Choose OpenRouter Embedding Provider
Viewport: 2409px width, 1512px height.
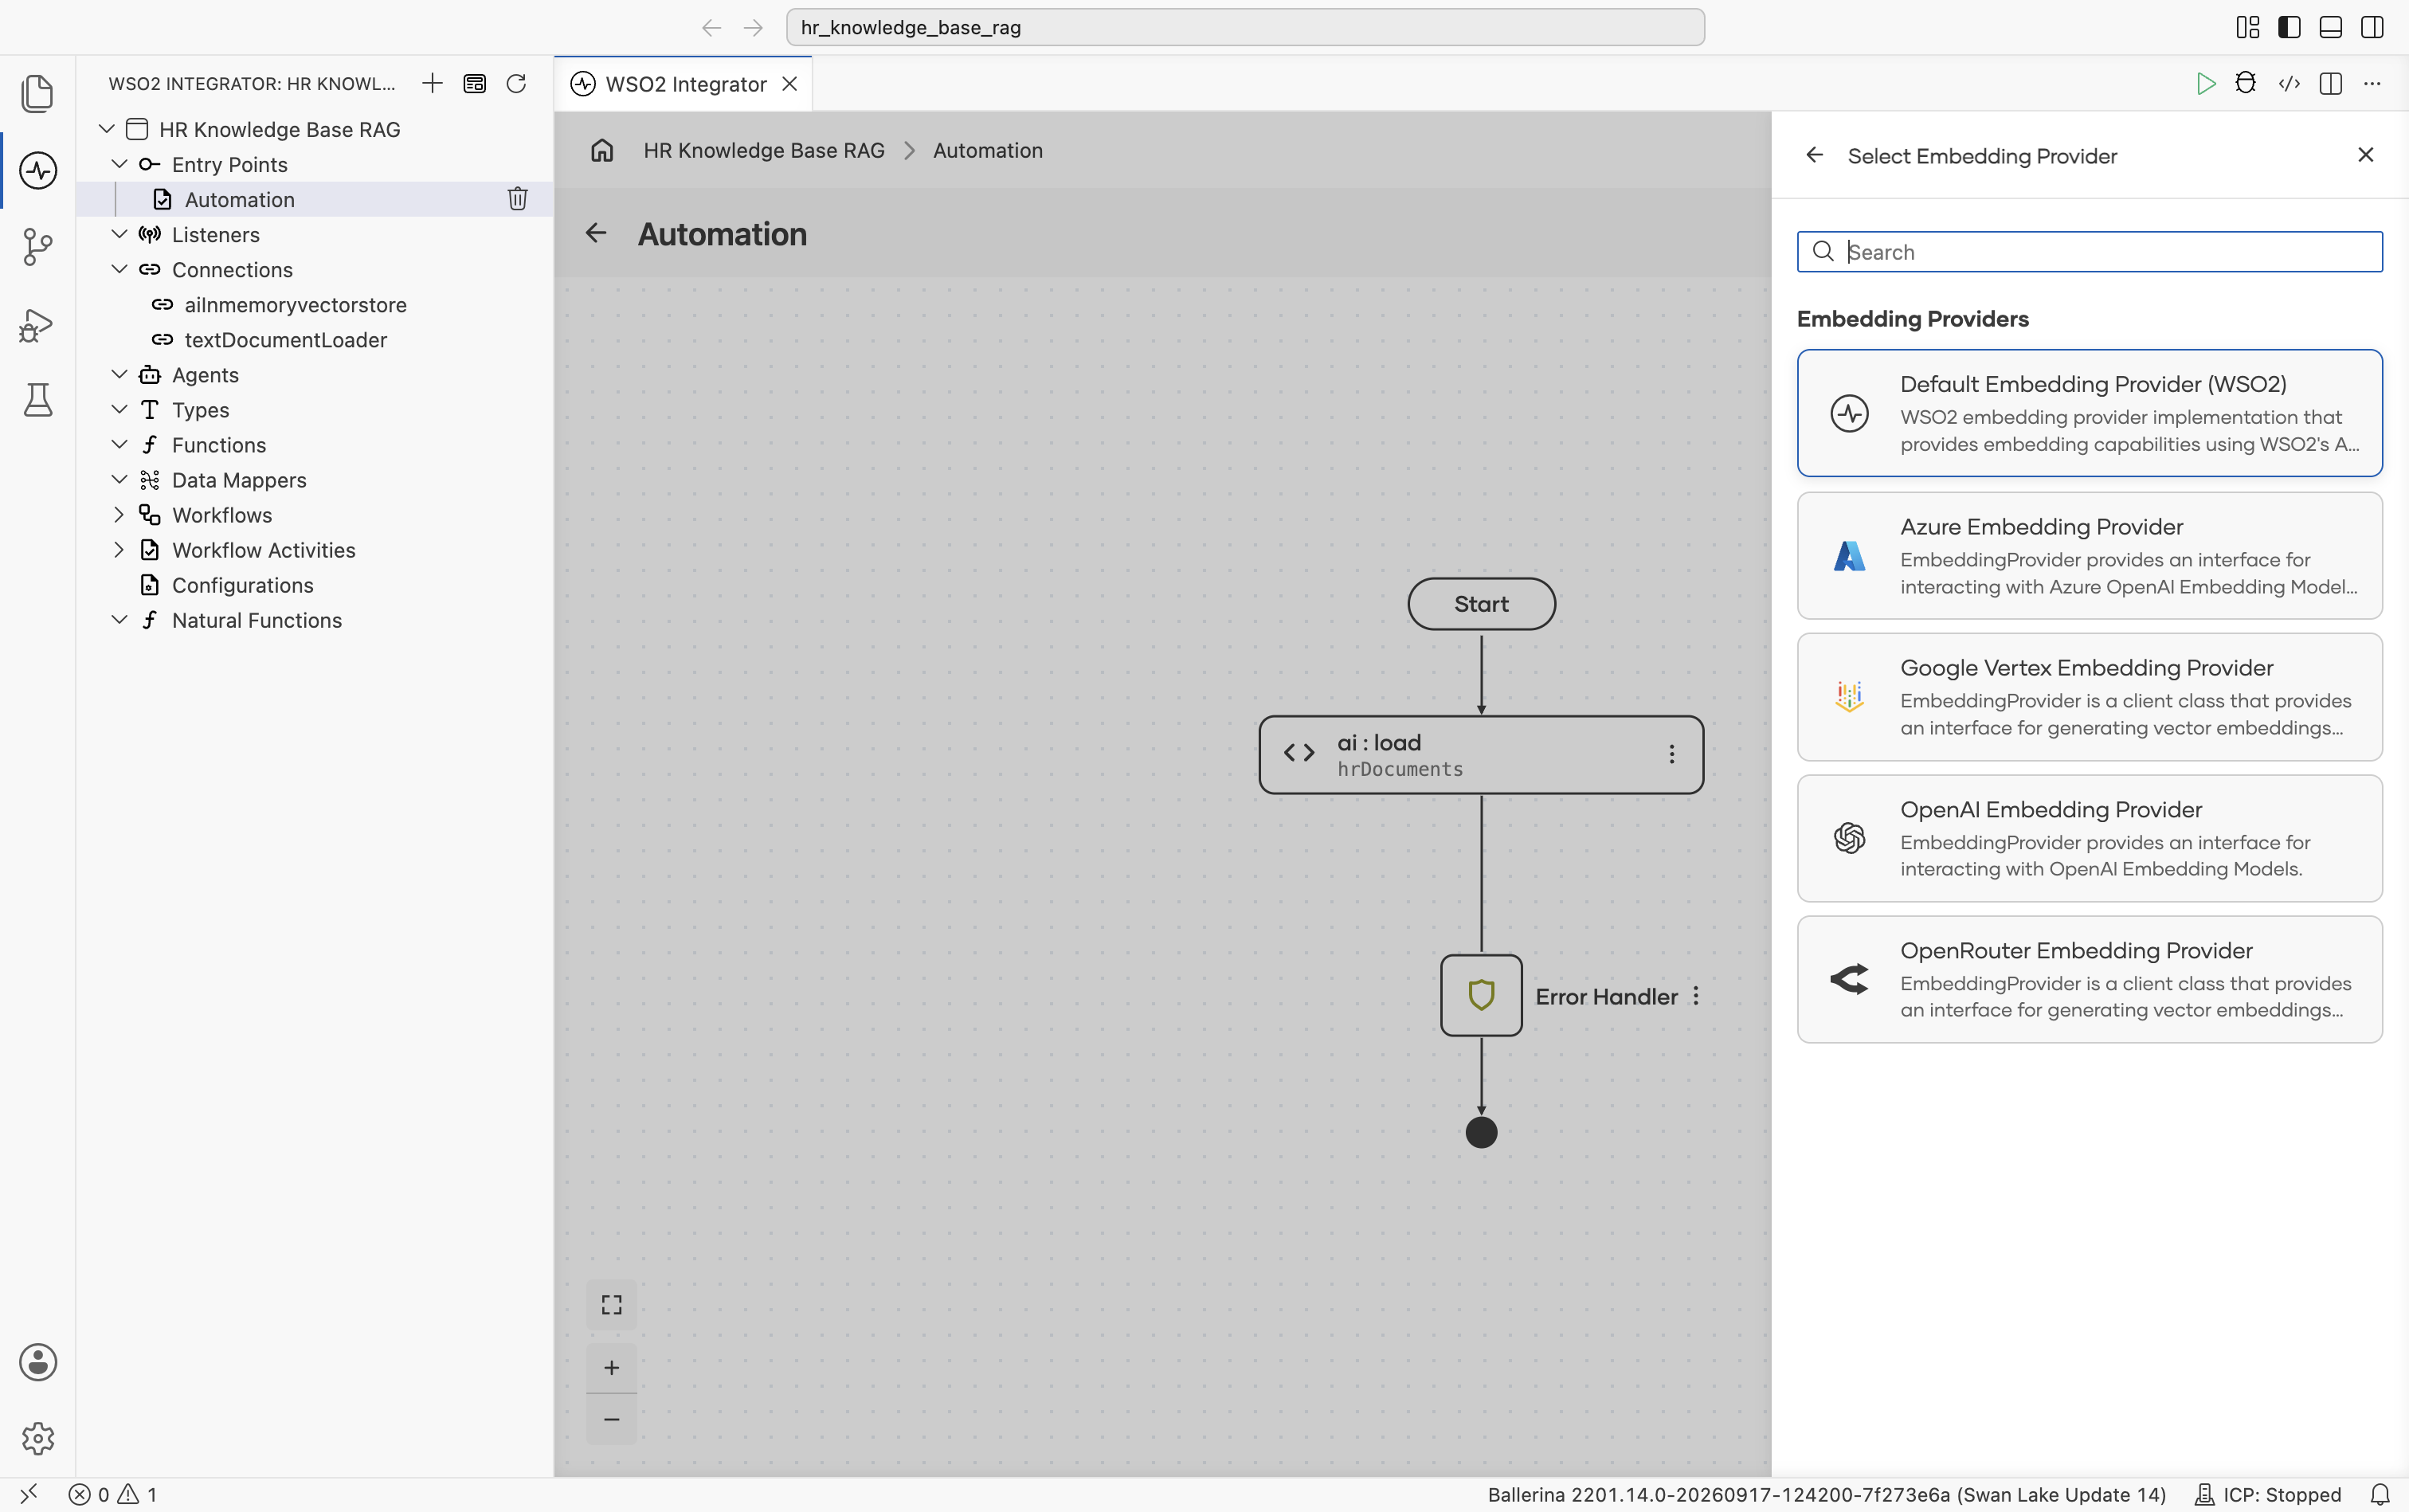tap(2089, 979)
